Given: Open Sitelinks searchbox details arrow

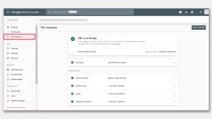Looking at the screenshot, I should pyautogui.click(x=174, y=101).
